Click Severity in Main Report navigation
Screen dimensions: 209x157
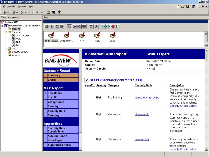click(61, 106)
